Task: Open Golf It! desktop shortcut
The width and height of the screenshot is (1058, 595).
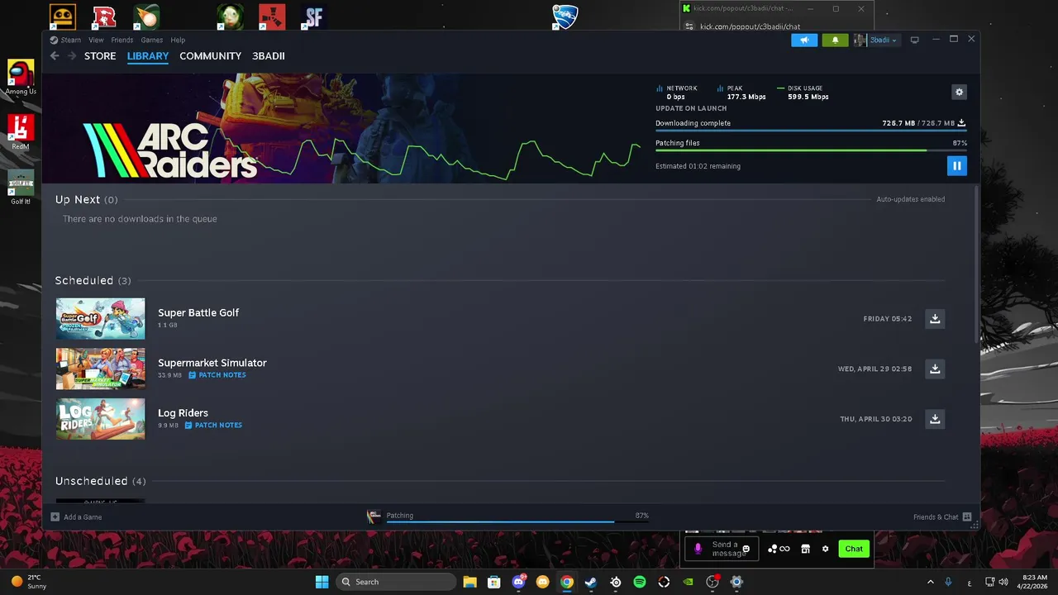Action: point(21,188)
